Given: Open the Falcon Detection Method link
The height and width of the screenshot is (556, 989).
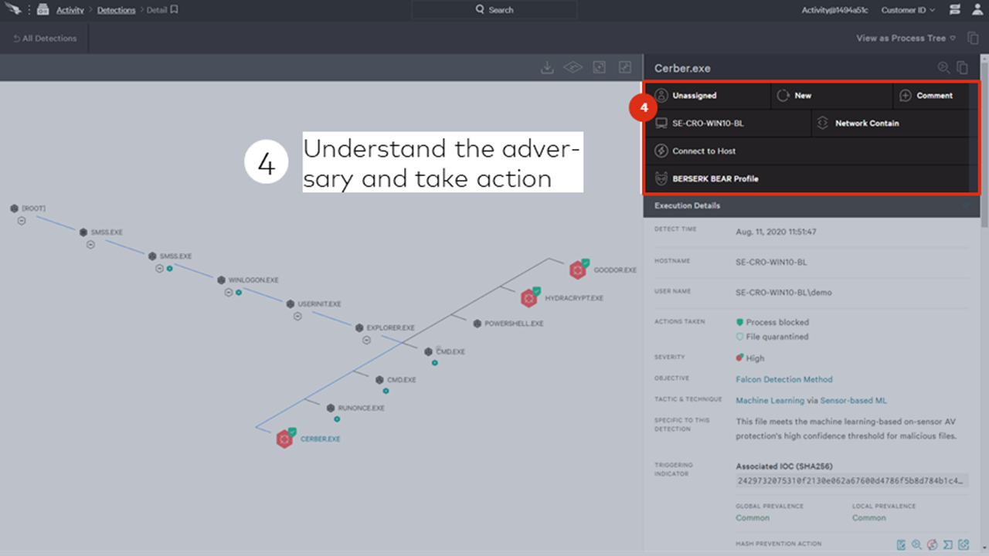Looking at the screenshot, I should [x=784, y=379].
